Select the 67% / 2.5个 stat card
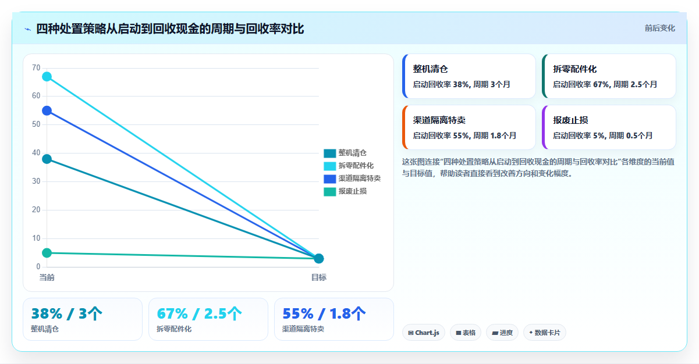The height and width of the screenshot is (364, 699). point(208,319)
